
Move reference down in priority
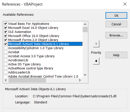(96, 61)
